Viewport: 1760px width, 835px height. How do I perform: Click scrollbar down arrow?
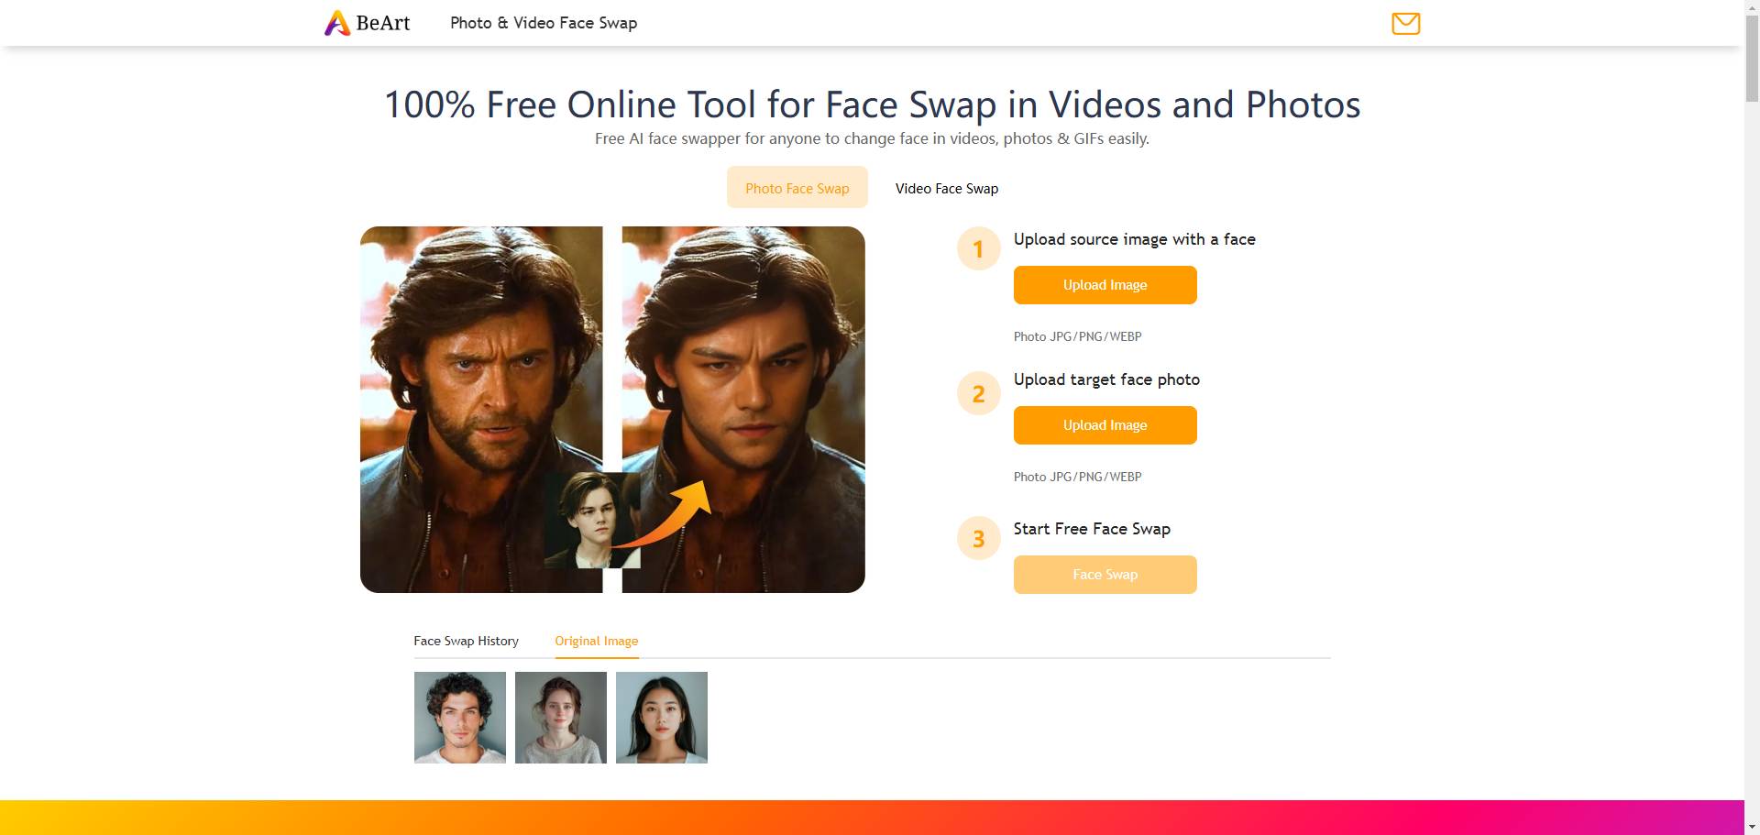[x=1752, y=828]
